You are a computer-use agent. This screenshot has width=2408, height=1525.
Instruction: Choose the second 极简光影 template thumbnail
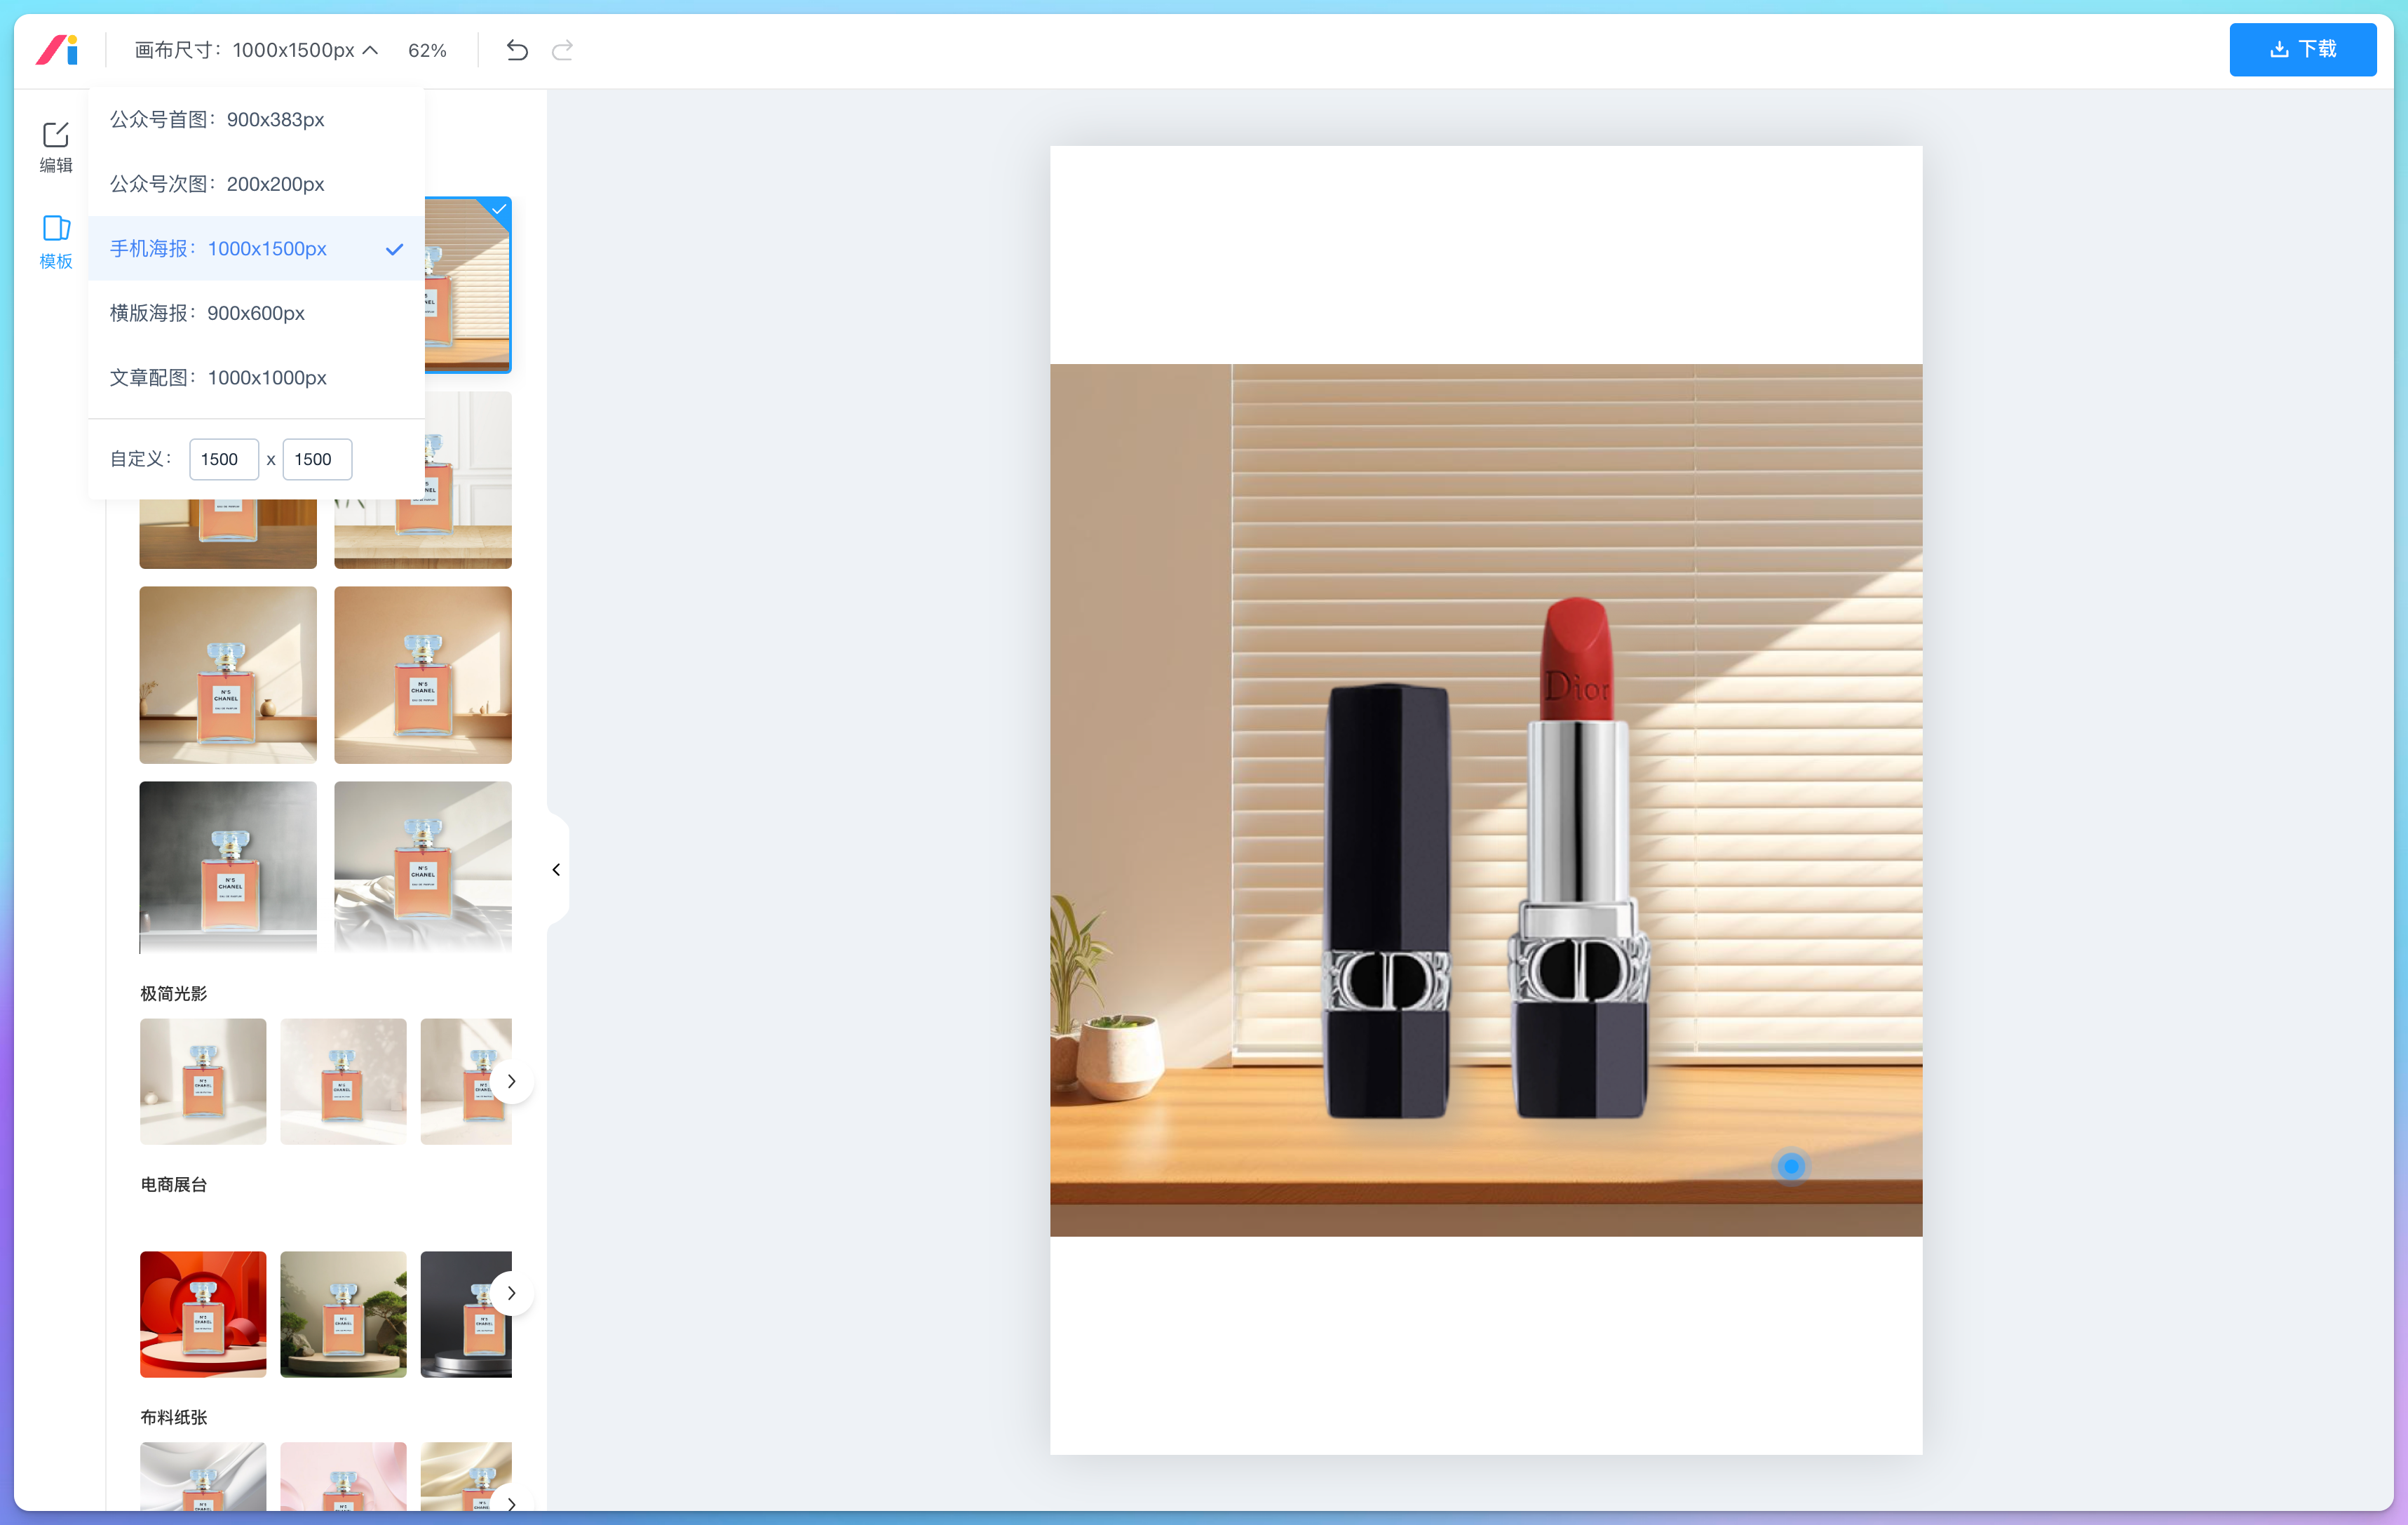[x=343, y=1081]
